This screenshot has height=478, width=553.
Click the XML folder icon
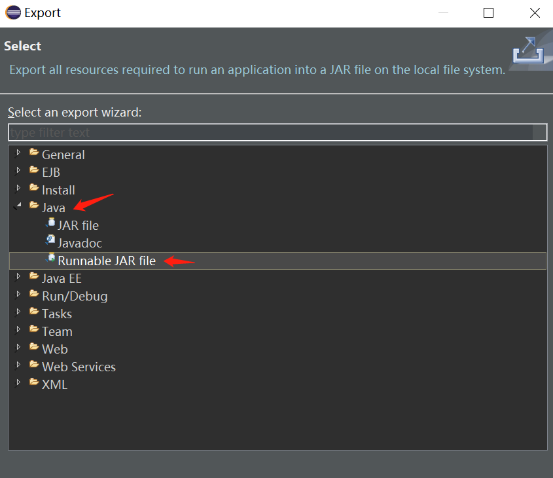[34, 382]
